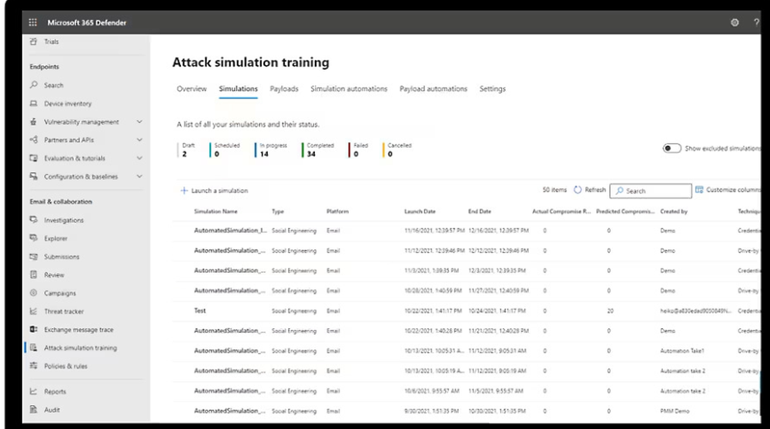Open simulation launched 9/30/2021
The height and width of the screenshot is (429, 770).
(229, 411)
